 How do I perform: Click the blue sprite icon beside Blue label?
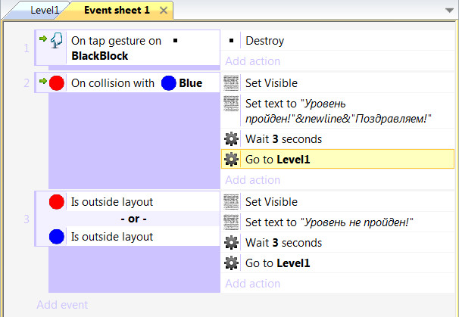coord(169,83)
